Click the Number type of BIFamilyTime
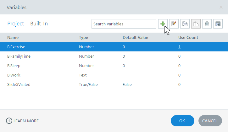The width and height of the screenshot is (228, 132). (x=86, y=56)
